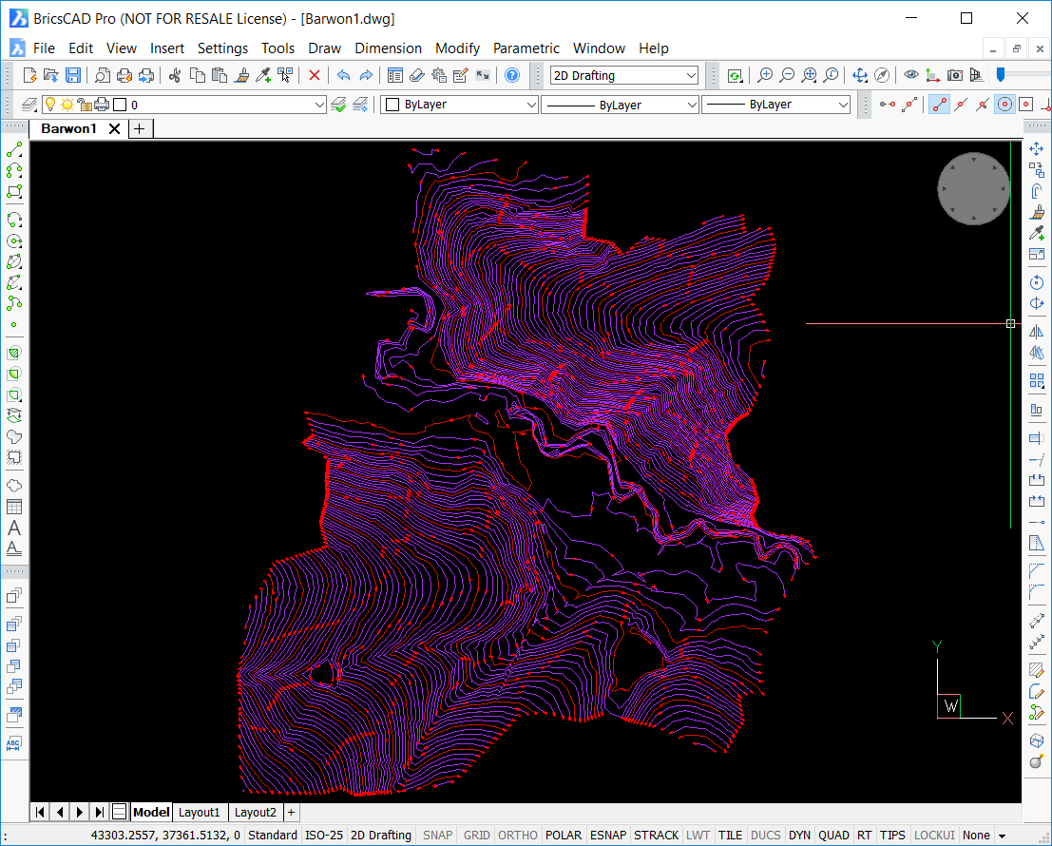Screen dimensions: 1052x846
Task: Toggle GRID display in status bar
Action: 476,836
